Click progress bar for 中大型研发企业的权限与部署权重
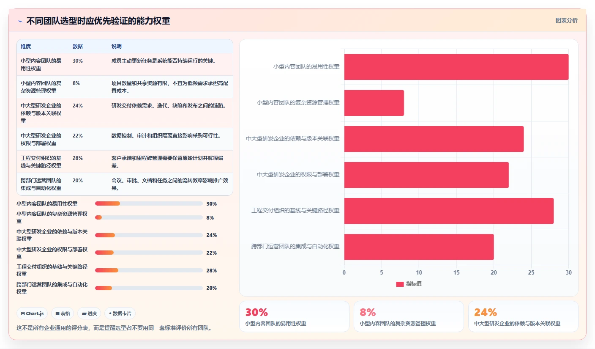Image resolution: width=595 pixels, height=349 pixels. tap(149, 253)
